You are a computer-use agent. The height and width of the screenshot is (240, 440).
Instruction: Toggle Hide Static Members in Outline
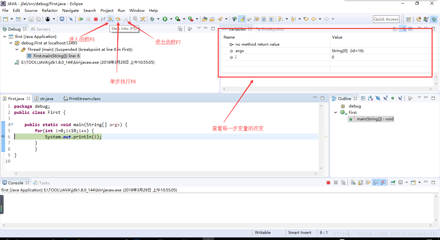coord(385,98)
